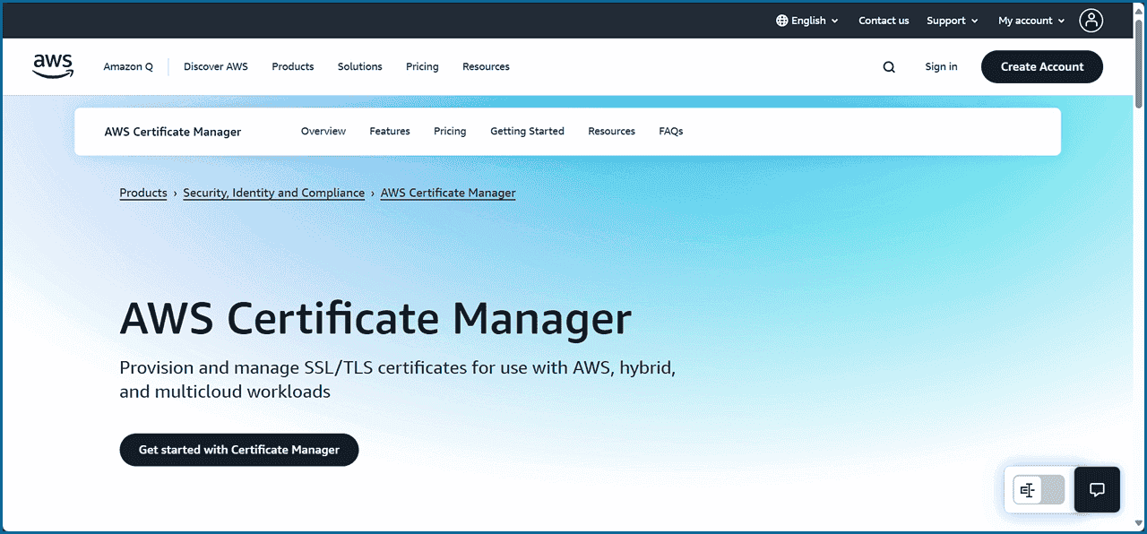This screenshot has width=1147, height=534.
Task: Click the Create Account button
Action: coord(1041,67)
